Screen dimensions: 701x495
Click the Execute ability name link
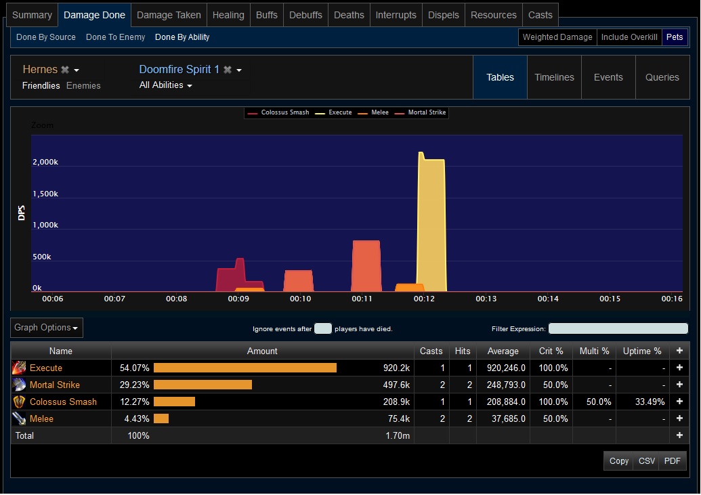tap(46, 368)
